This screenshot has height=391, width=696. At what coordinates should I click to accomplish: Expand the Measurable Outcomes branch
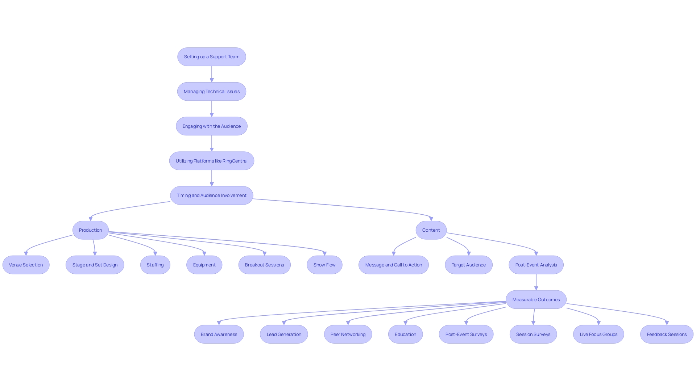click(x=536, y=299)
